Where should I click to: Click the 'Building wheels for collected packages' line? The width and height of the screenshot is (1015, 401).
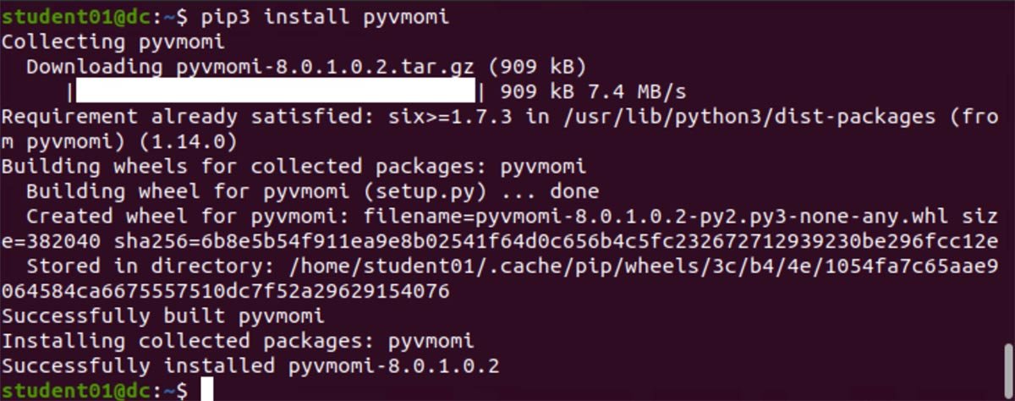[294, 166]
